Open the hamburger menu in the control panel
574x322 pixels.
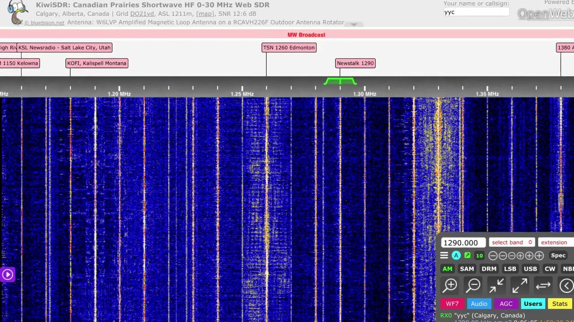coord(444,255)
